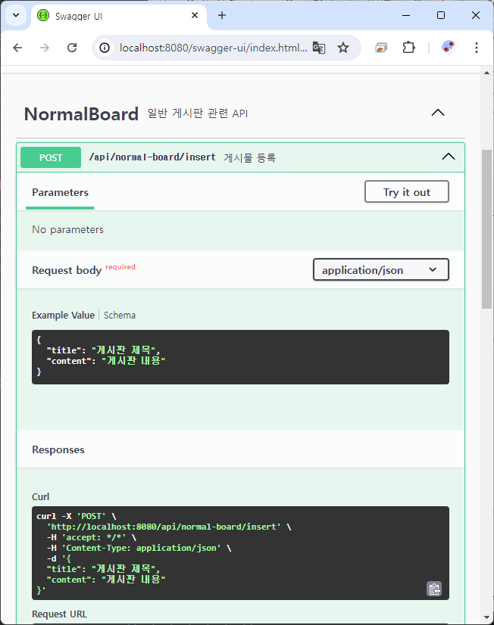Open the Chrome profile avatar

click(449, 48)
